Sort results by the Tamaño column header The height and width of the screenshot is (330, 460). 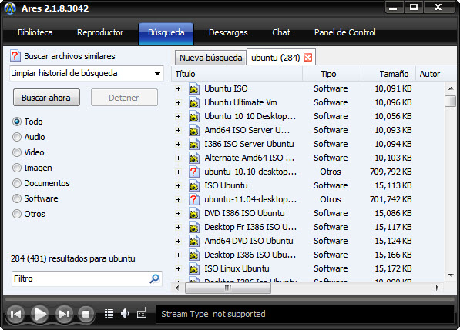387,74
